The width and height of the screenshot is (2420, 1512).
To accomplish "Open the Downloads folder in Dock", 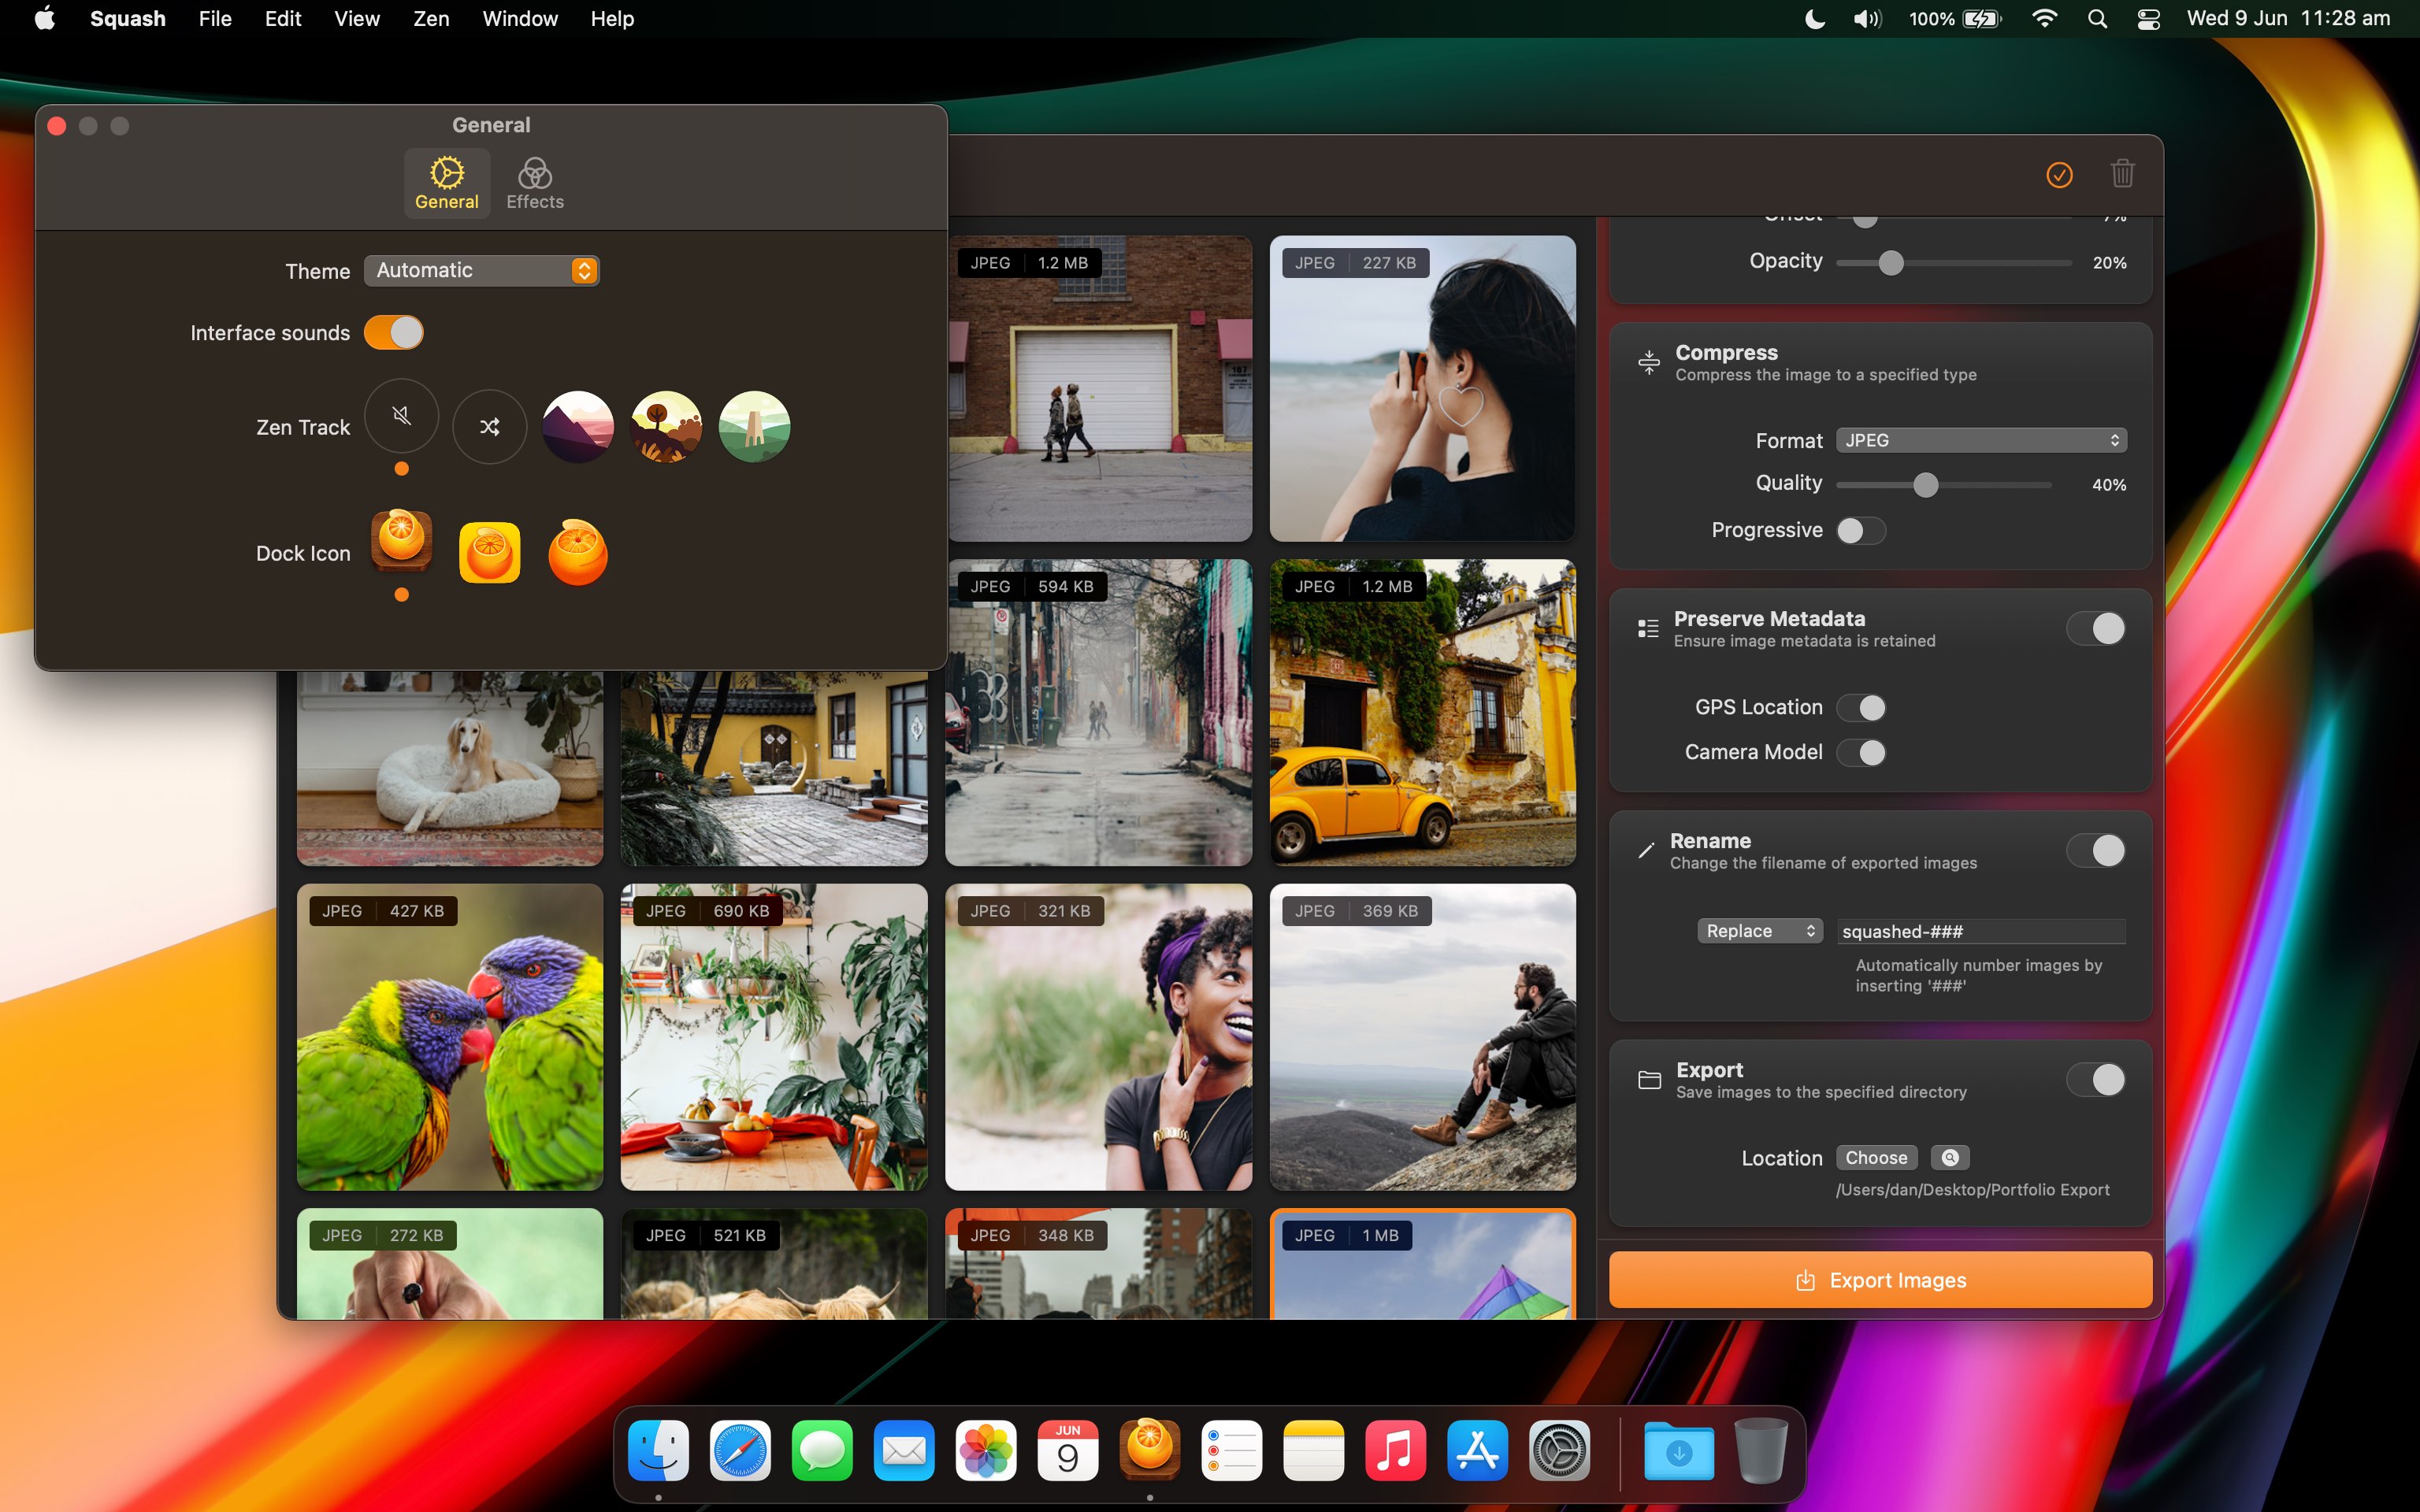I will point(1679,1450).
